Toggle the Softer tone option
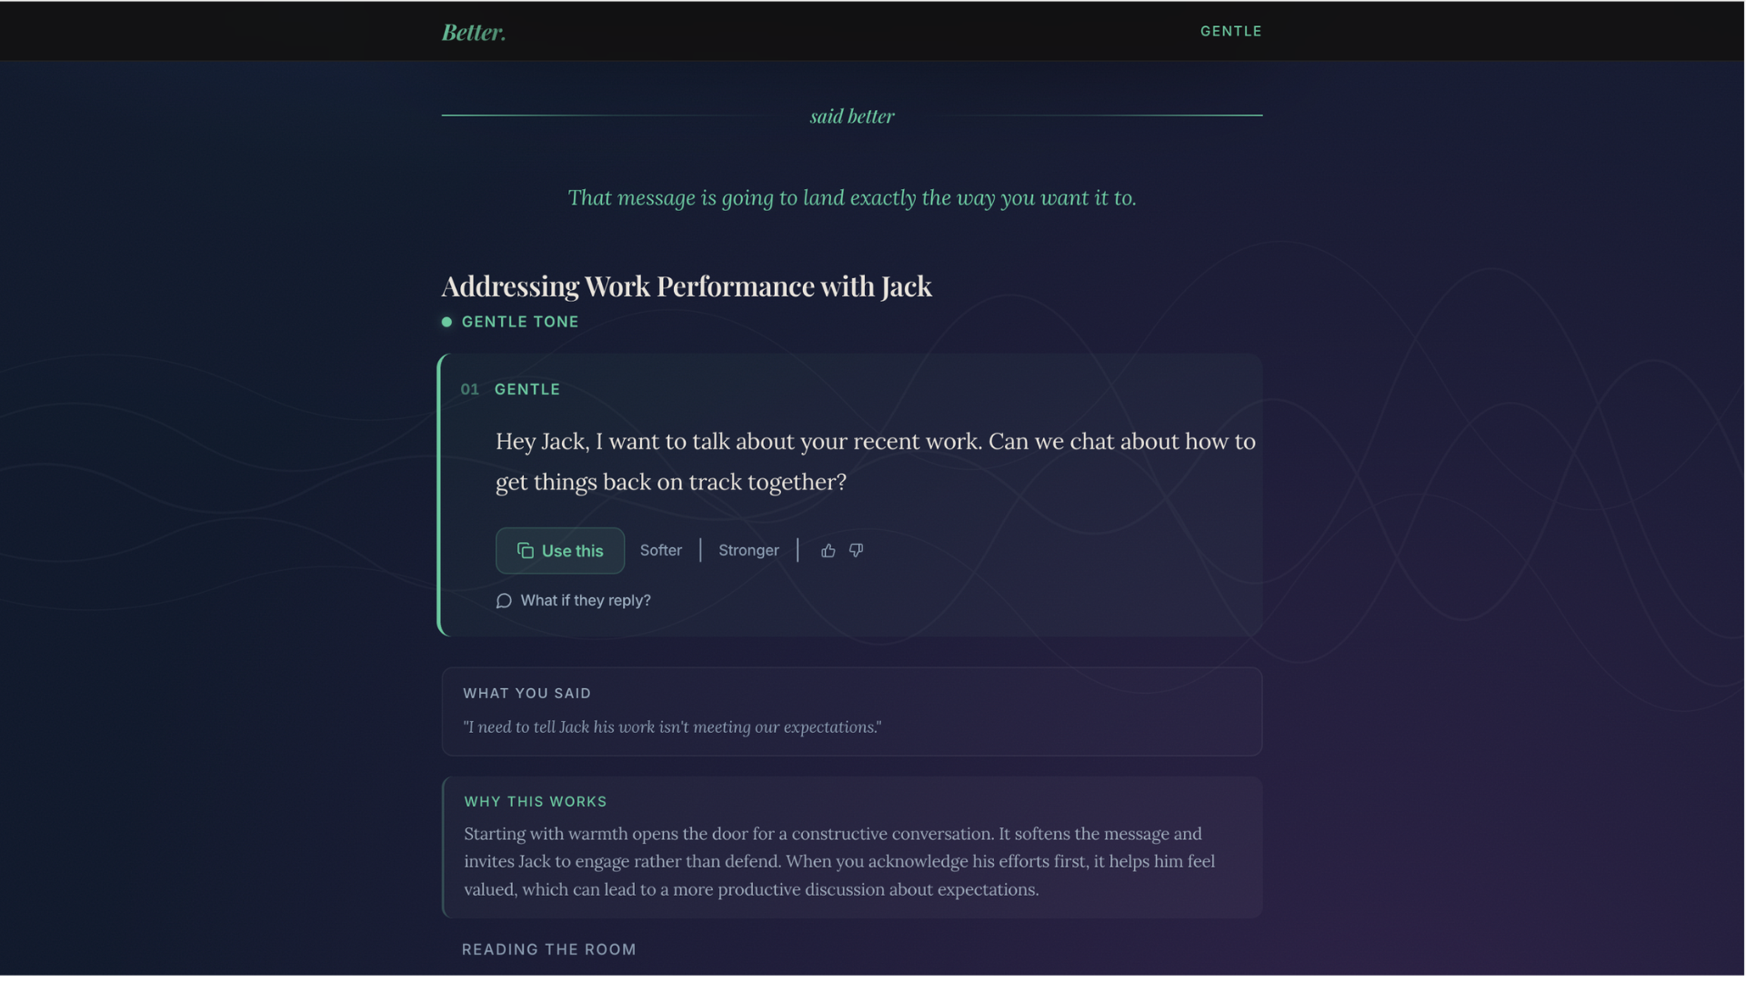The height and width of the screenshot is (982, 1746). click(661, 550)
